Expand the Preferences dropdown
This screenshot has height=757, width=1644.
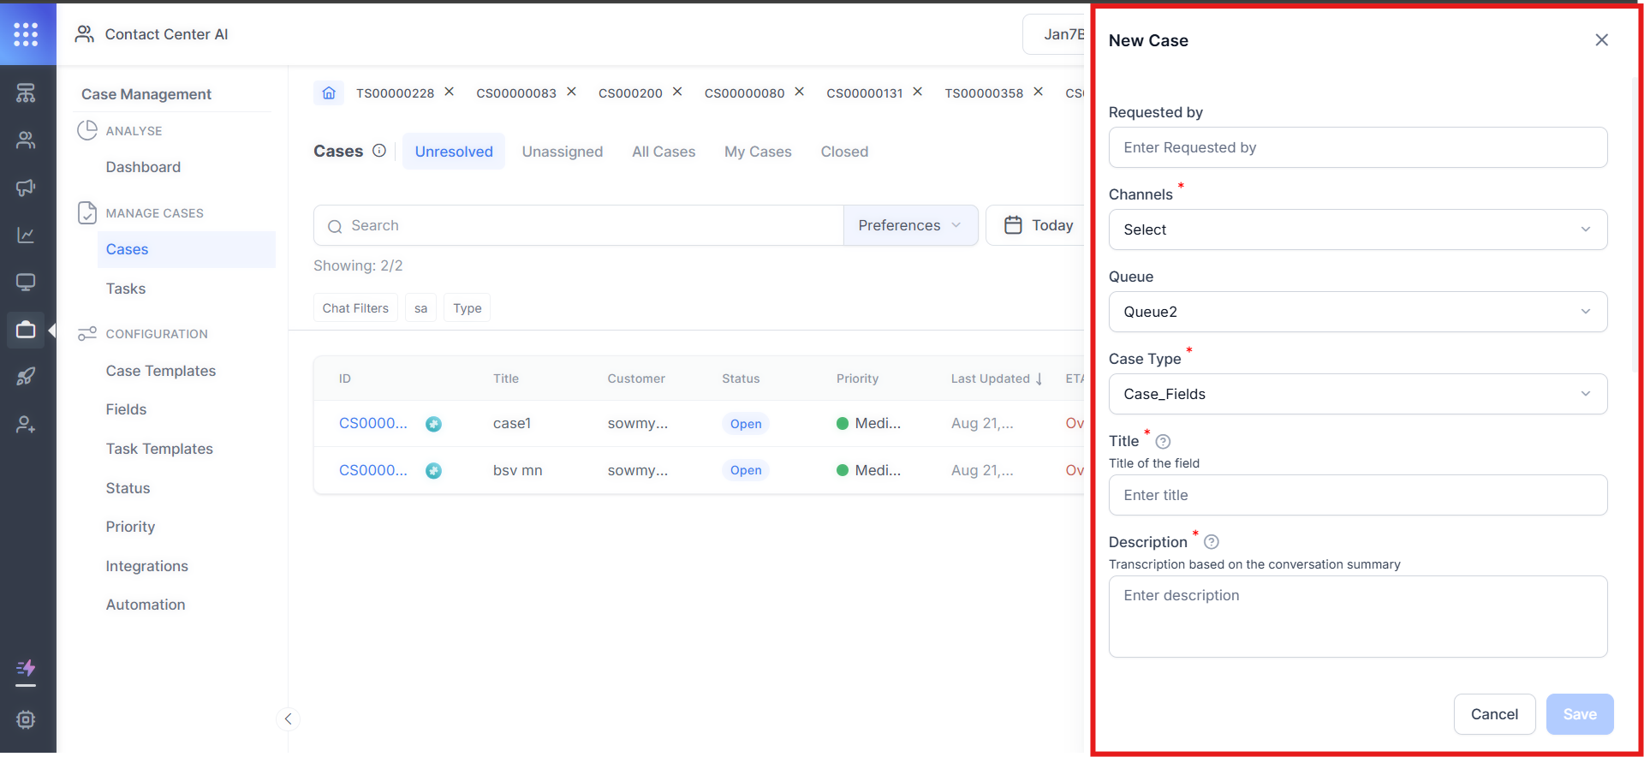coord(909,225)
